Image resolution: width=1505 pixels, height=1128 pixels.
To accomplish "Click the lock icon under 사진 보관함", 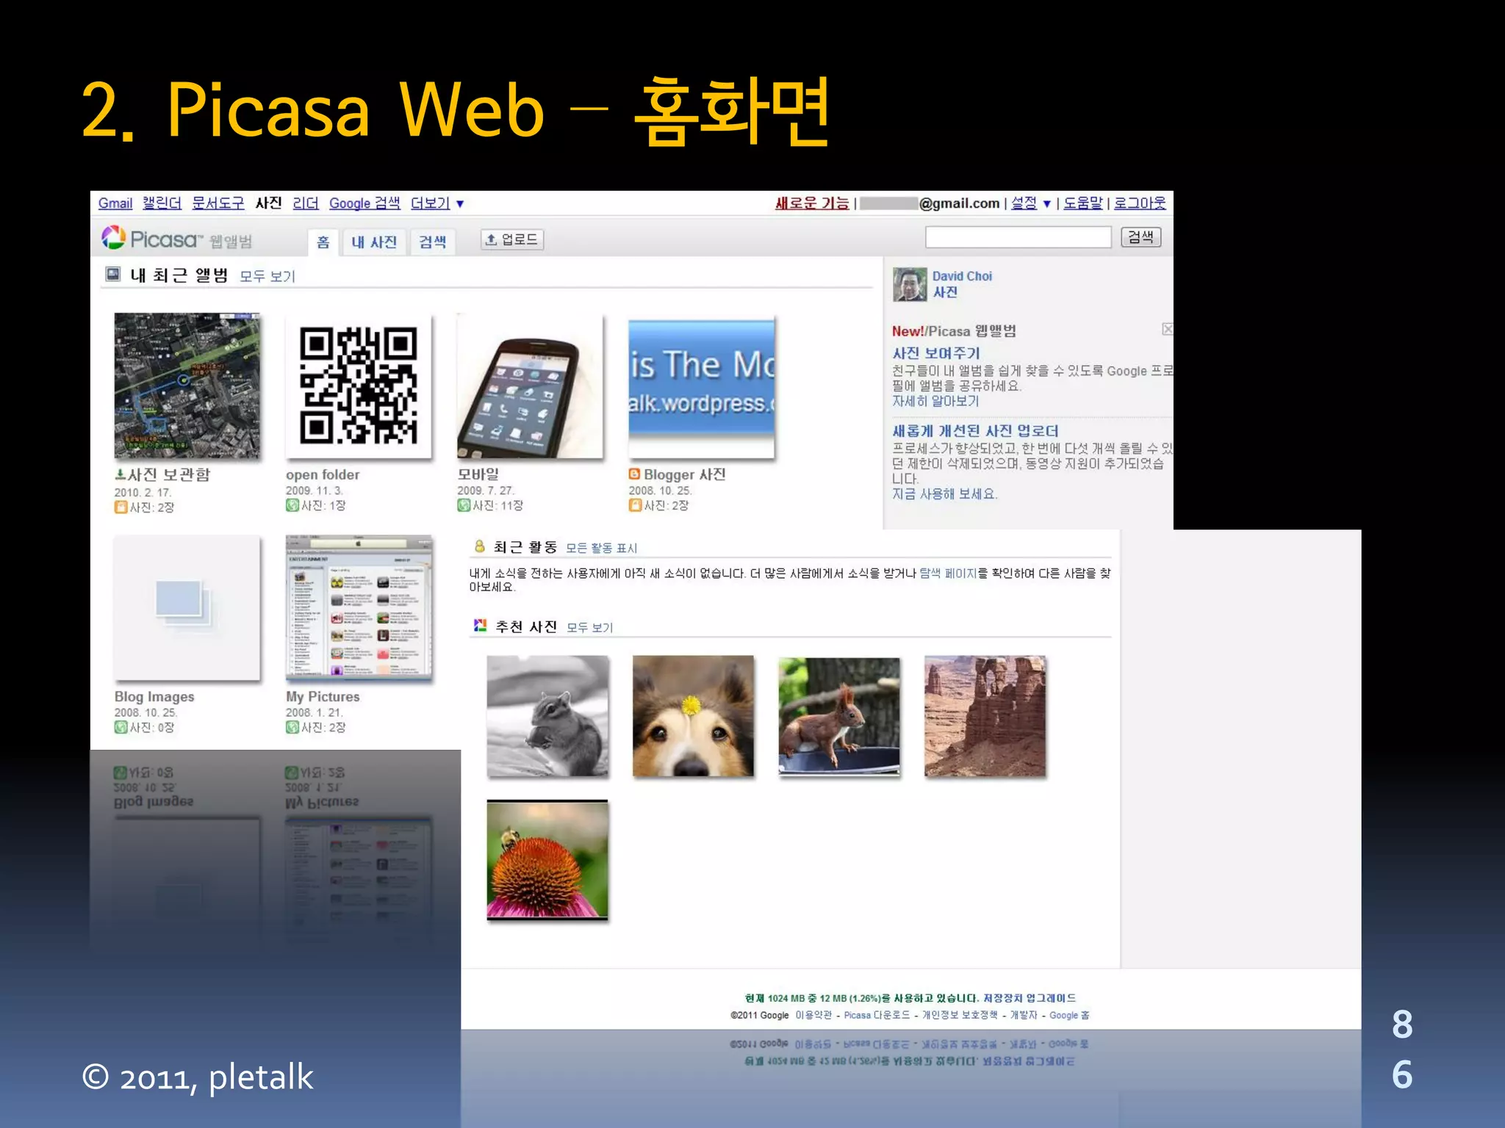I will point(121,507).
